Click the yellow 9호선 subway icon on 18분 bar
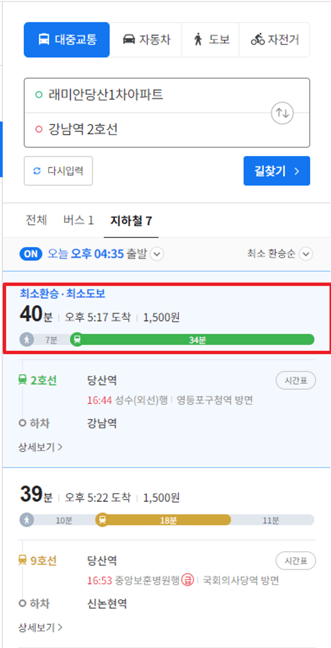The image size is (331, 648). [x=102, y=520]
